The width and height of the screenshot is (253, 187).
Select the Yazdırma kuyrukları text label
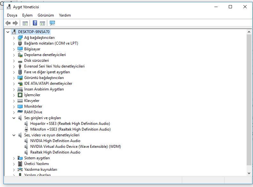41,169
